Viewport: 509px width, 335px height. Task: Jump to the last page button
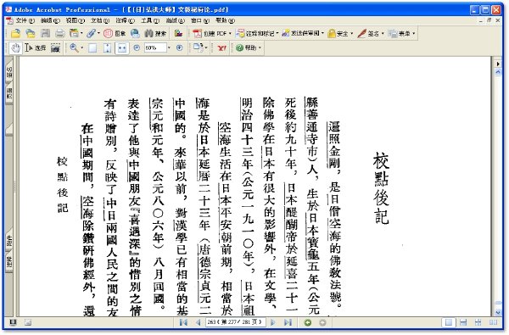pos(288,322)
